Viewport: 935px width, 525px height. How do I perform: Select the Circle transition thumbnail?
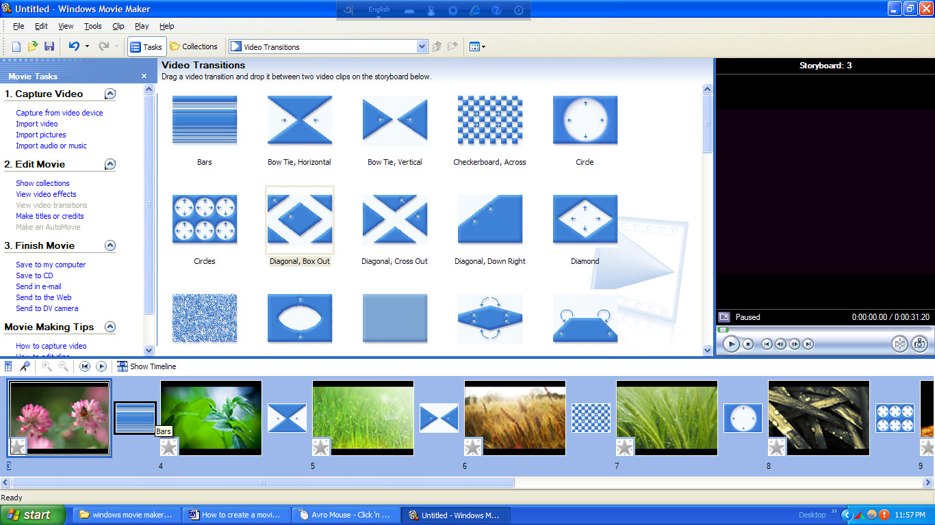585,120
